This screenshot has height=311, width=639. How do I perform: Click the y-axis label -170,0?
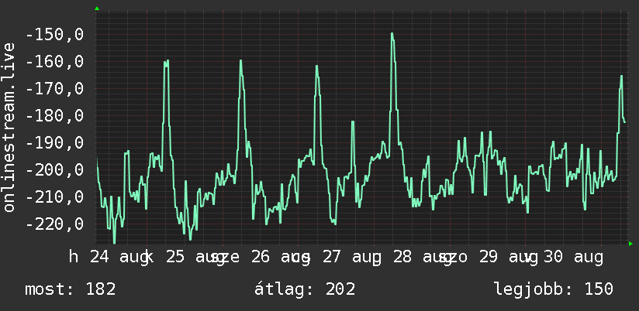54,89
